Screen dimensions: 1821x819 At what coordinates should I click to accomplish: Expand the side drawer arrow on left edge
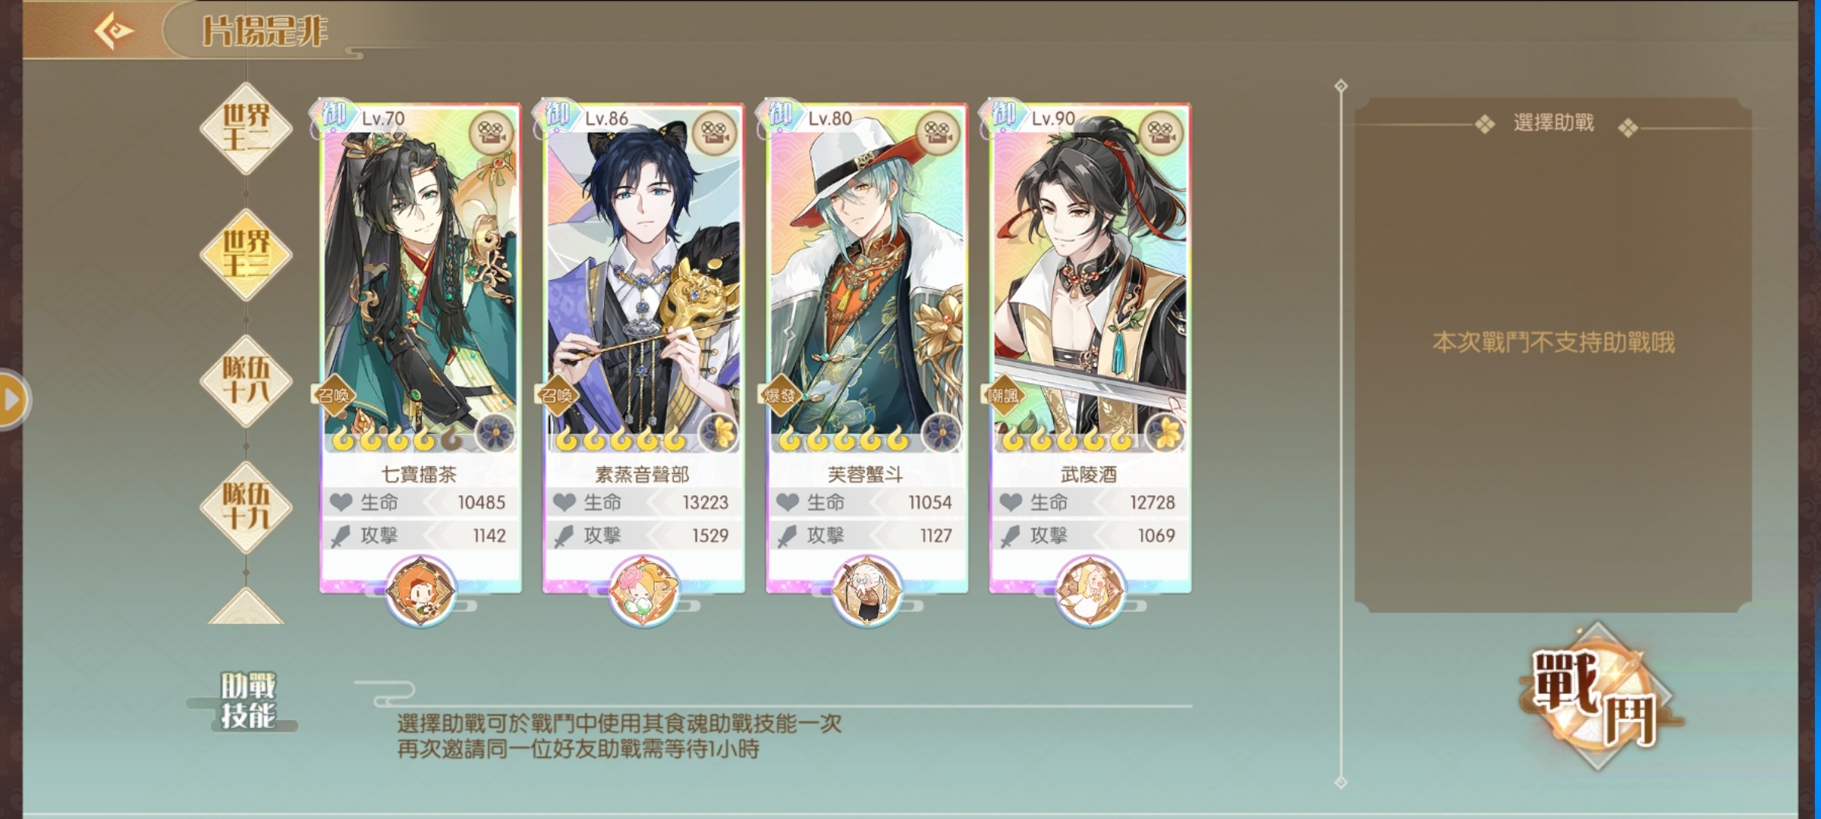(x=12, y=399)
